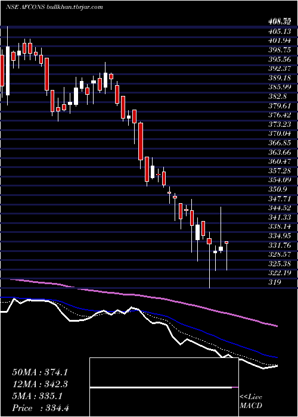The width and height of the screenshot is (298, 417).
Task: Click the Price : 334.4 readout
Action: tap(41, 408)
